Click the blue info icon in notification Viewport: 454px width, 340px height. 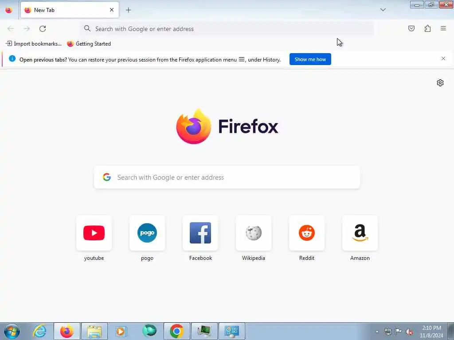point(12,59)
